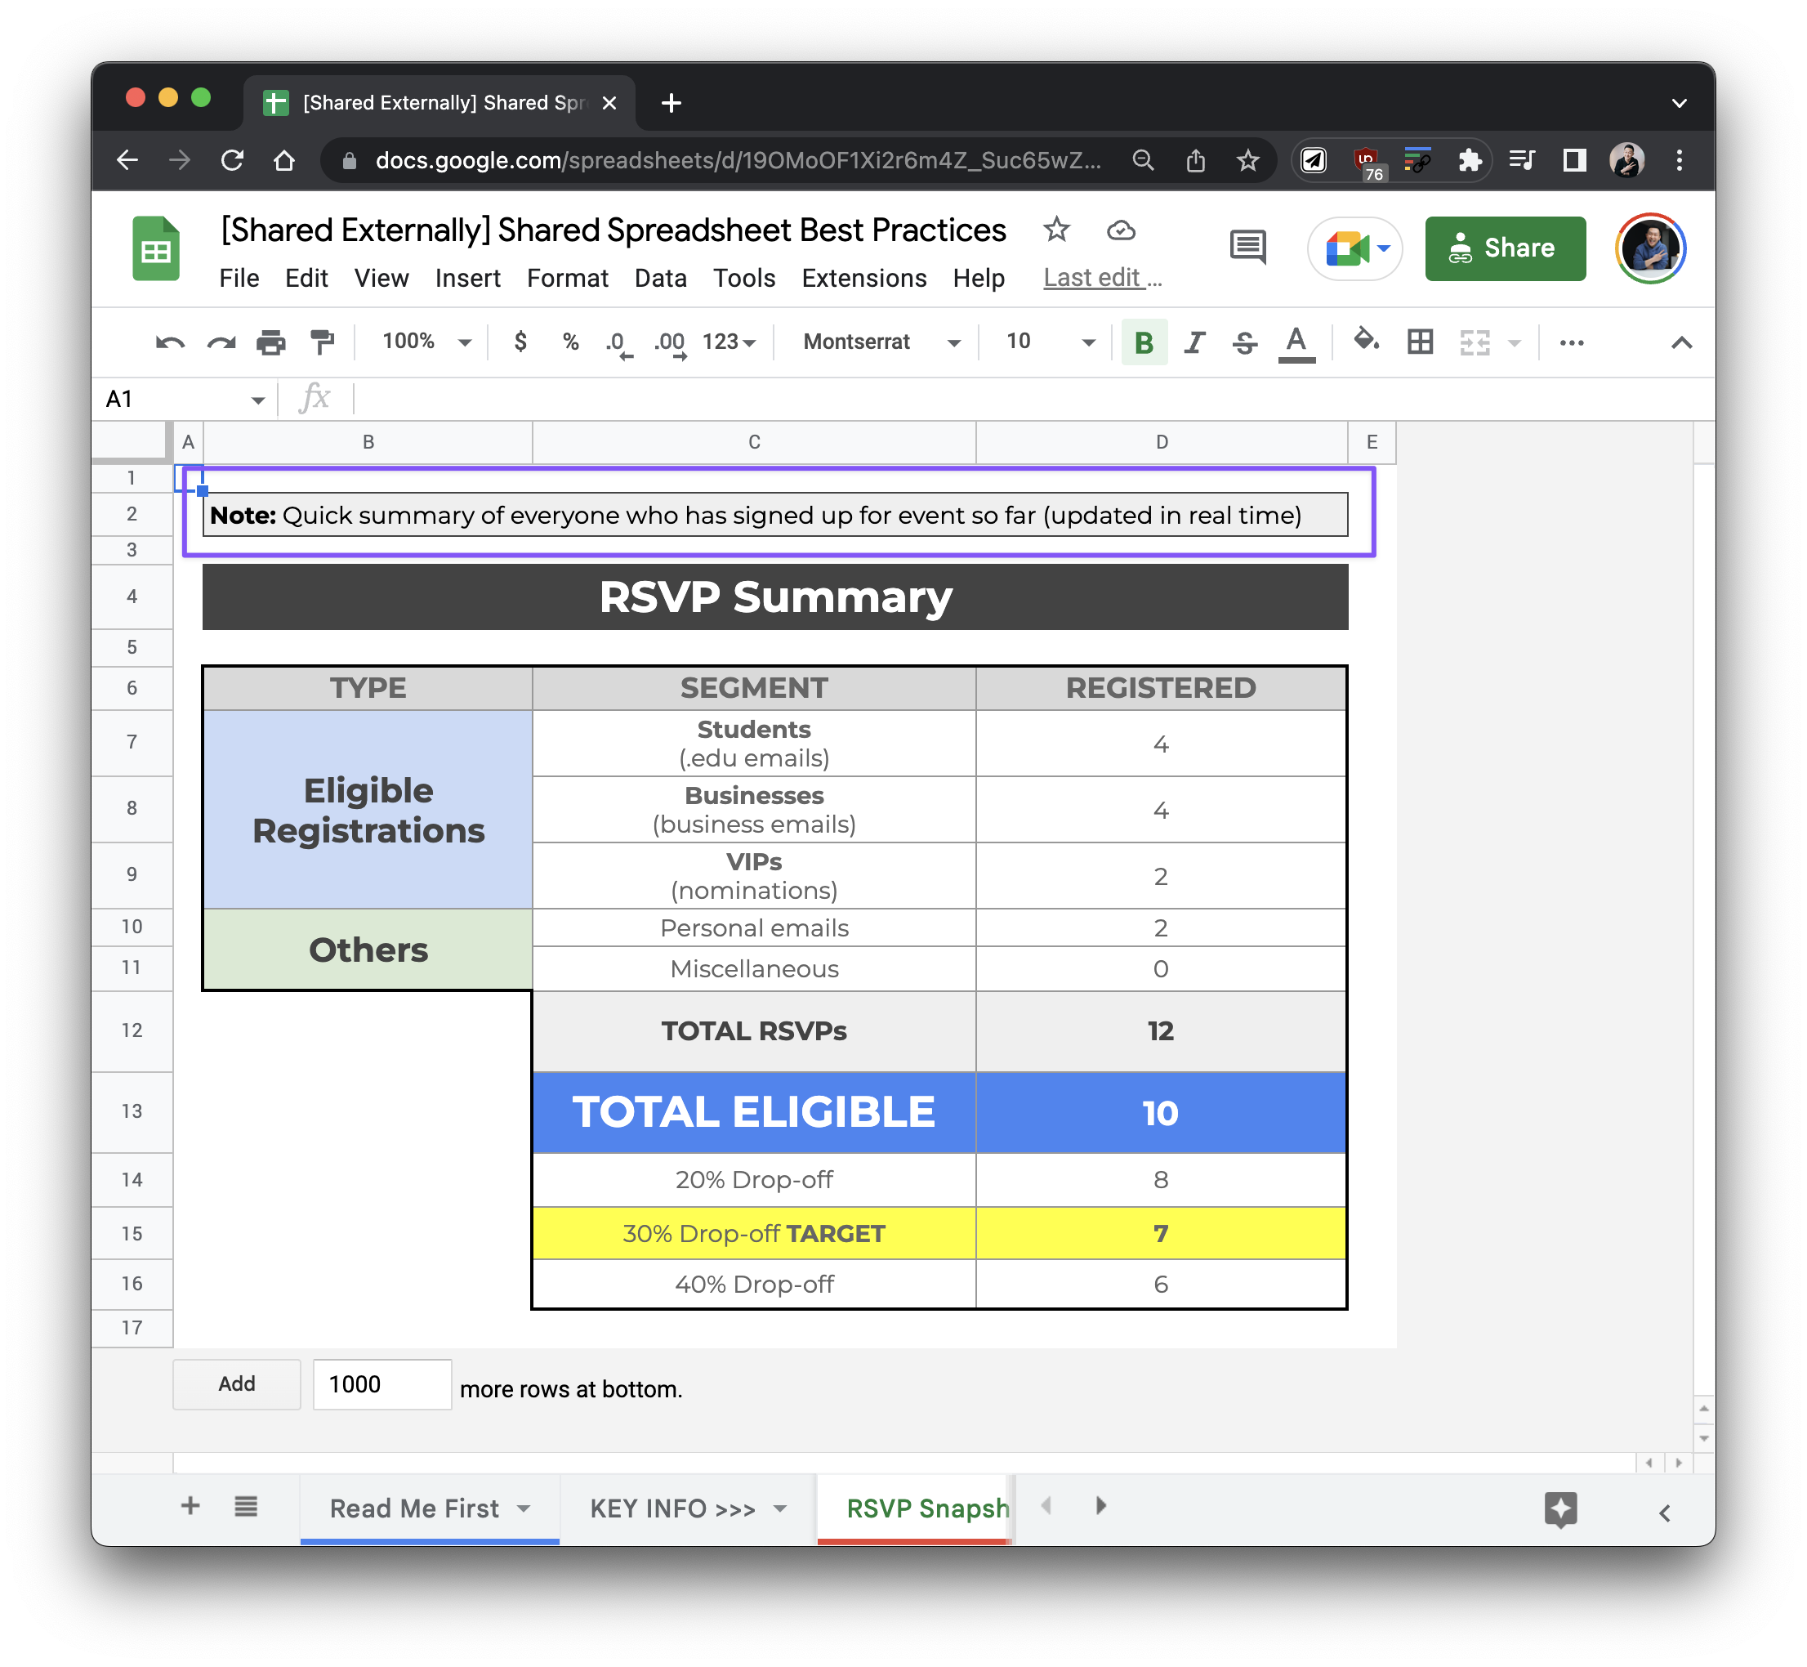The image size is (1807, 1667).
Task: Collapse the toolbar with the chevron
Action: click(1680, 342)
